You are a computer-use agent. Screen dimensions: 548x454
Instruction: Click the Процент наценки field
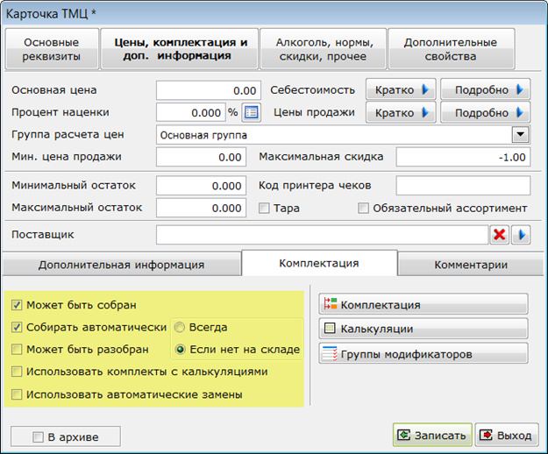[x=191, y=112]
